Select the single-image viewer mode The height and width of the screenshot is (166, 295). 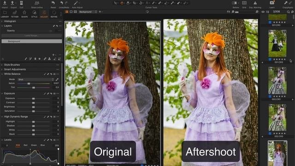click(71, 12)
